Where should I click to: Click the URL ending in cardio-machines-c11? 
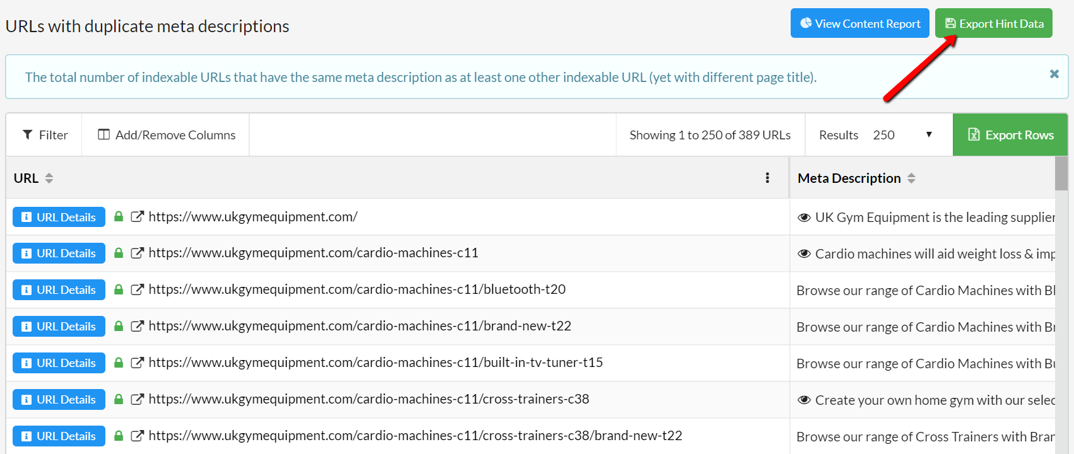pos(314,253)
